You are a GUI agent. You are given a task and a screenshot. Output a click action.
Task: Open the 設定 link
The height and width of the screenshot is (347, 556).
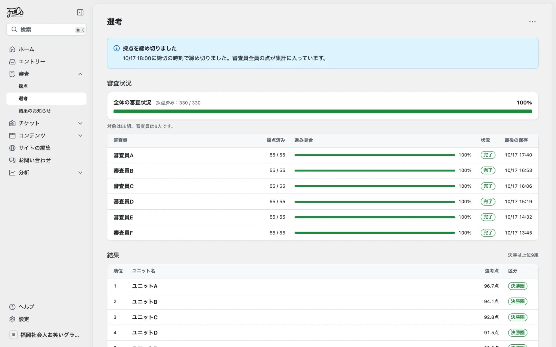(46, 319)
